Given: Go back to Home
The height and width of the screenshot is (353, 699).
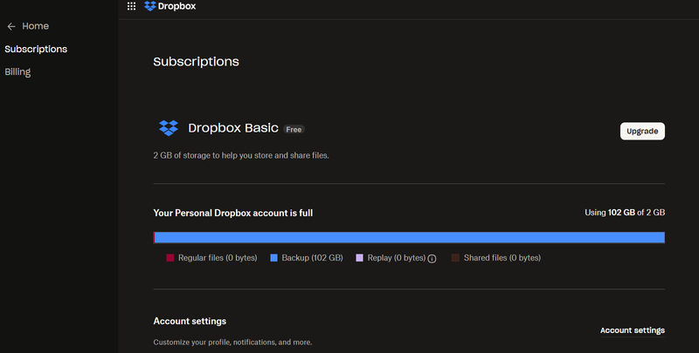Looking at the screenshot, I should click(x=35, y=27).
